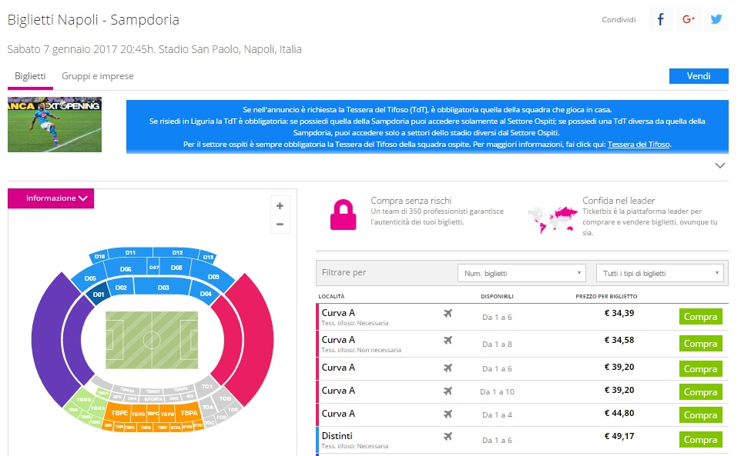This screenshot has width=741, height=456.
Task: Open the Napoli match thumbnail image
Action: [55, 125]
